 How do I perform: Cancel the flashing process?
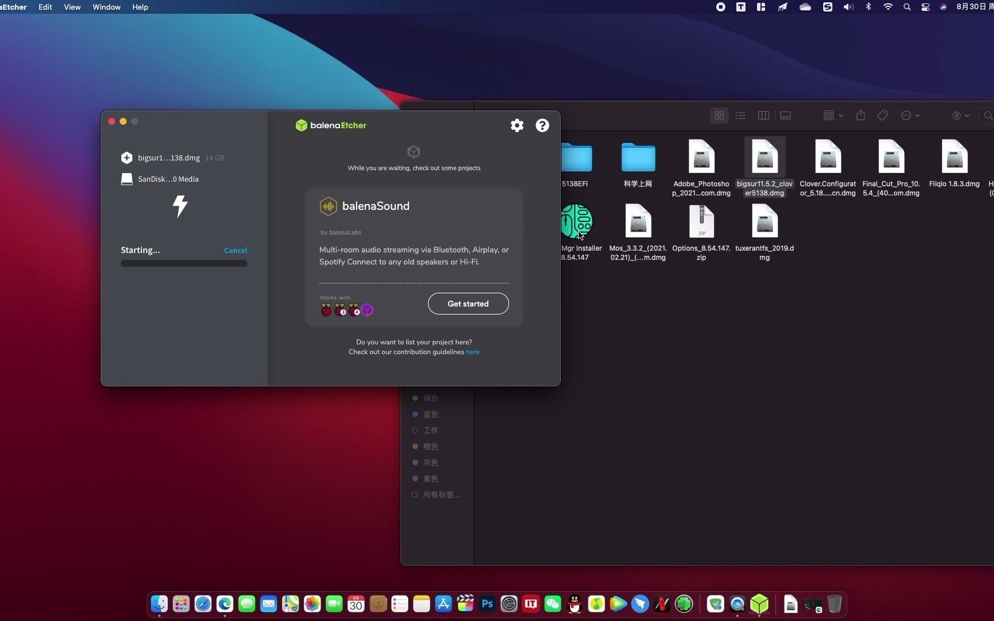pyautogui.click(x=235, y=250)
